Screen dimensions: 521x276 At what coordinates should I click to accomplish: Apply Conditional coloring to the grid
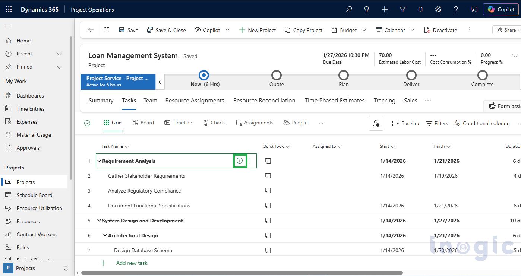(x=482, y=123)
